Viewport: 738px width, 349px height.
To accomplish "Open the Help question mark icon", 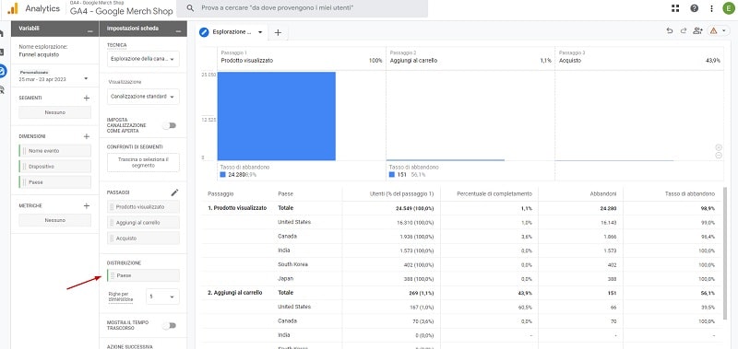I will pyautogui.click(x=695, y=8).
